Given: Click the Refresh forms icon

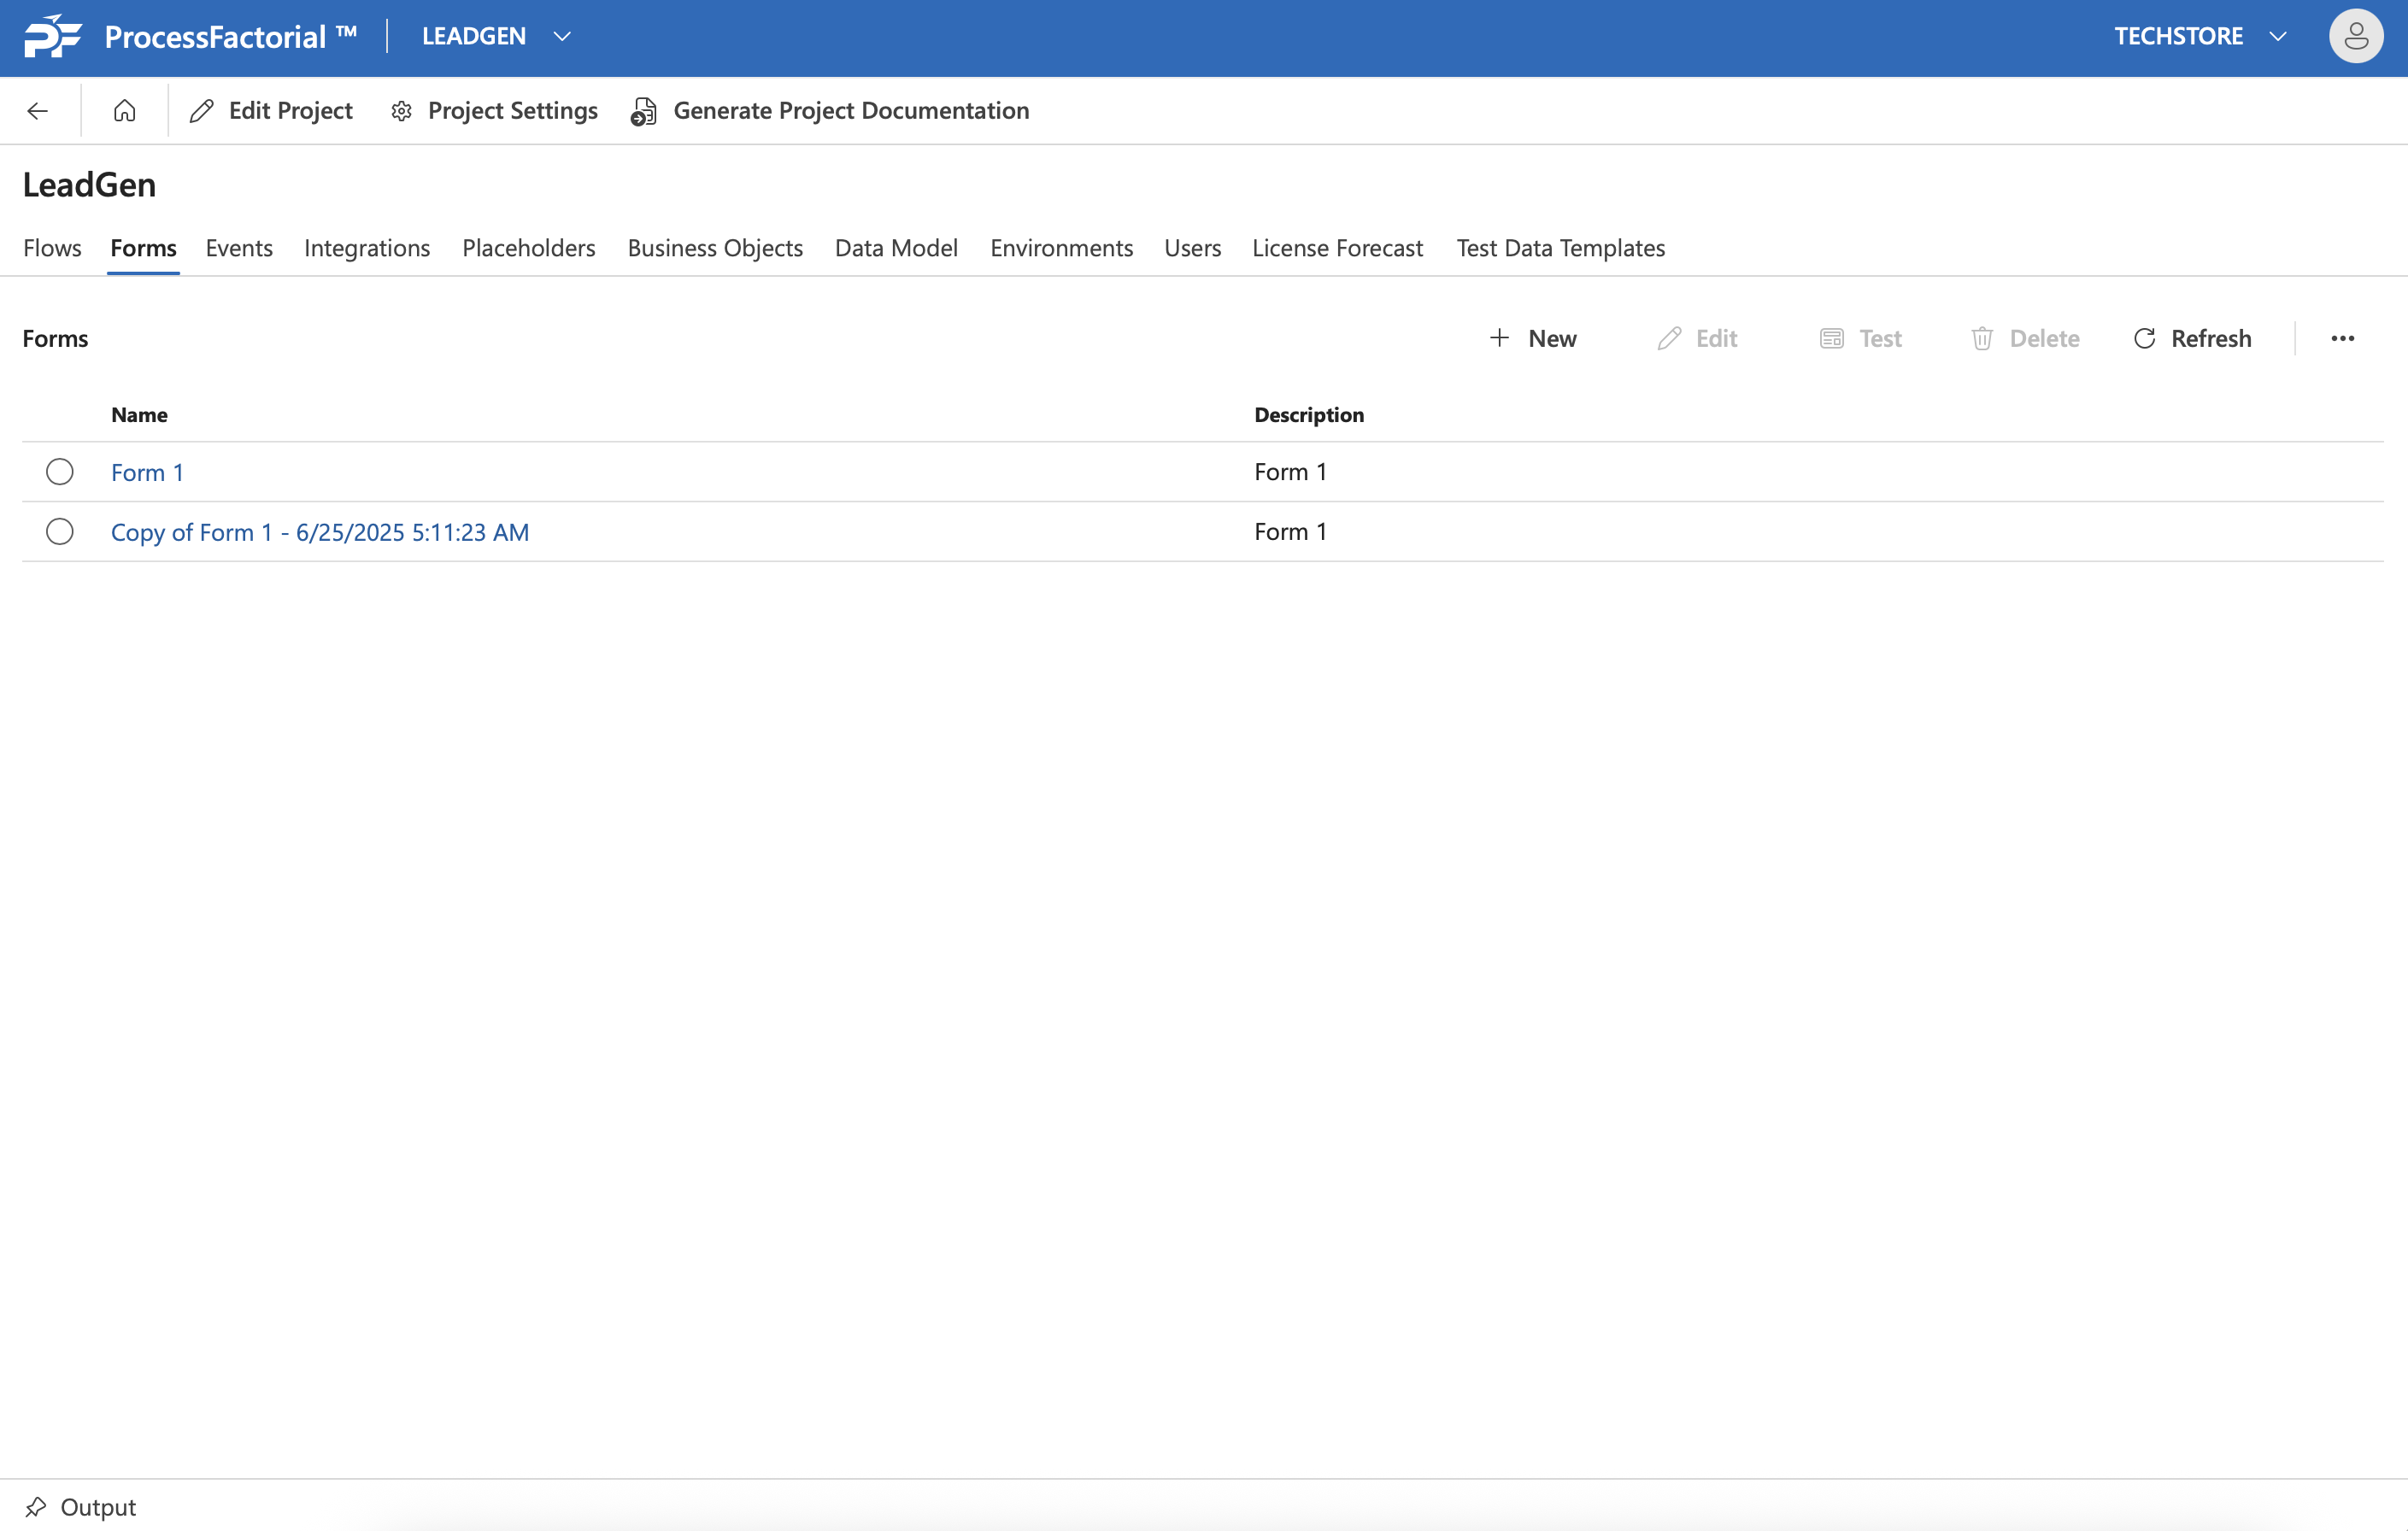Looking at the screenshot, I should point(2144,339).
